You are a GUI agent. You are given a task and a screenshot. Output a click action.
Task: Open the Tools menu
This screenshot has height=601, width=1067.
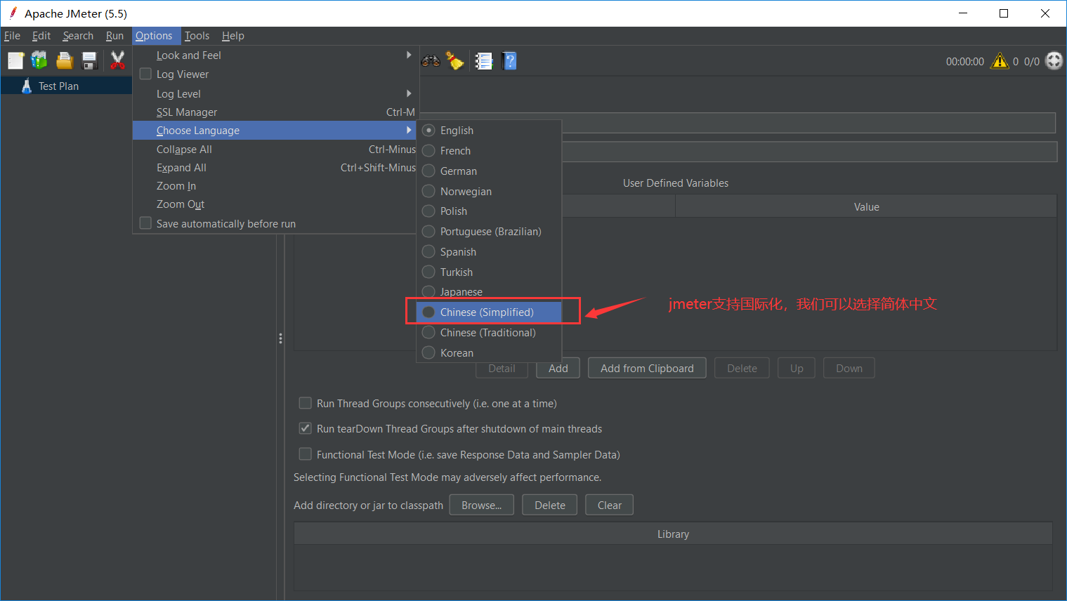[x=197, y=36]
